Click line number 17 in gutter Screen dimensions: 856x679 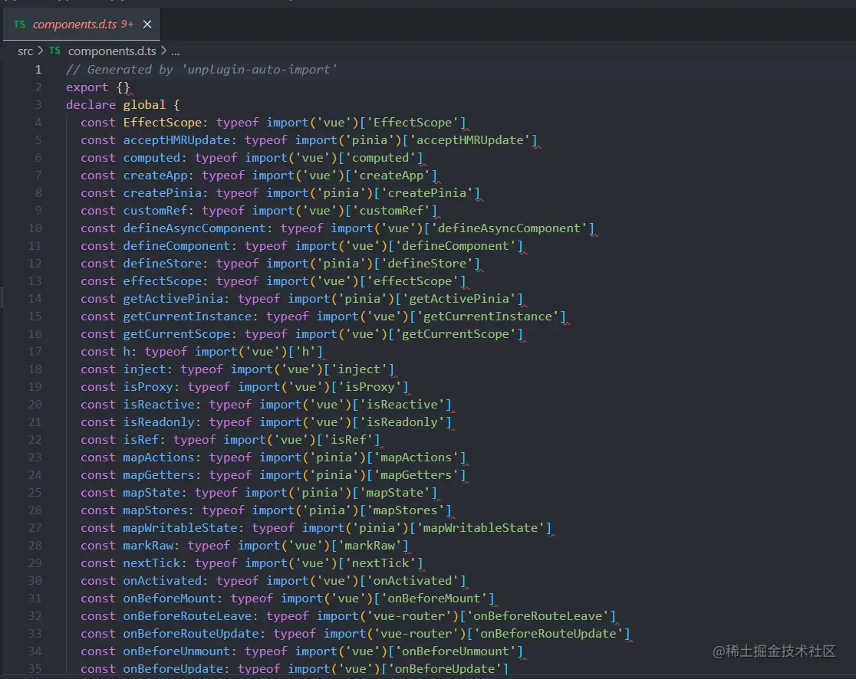click(35, 352)
